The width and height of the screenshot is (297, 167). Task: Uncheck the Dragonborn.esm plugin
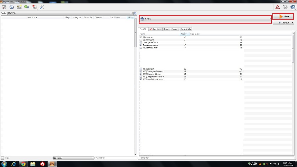coord(141,45)
